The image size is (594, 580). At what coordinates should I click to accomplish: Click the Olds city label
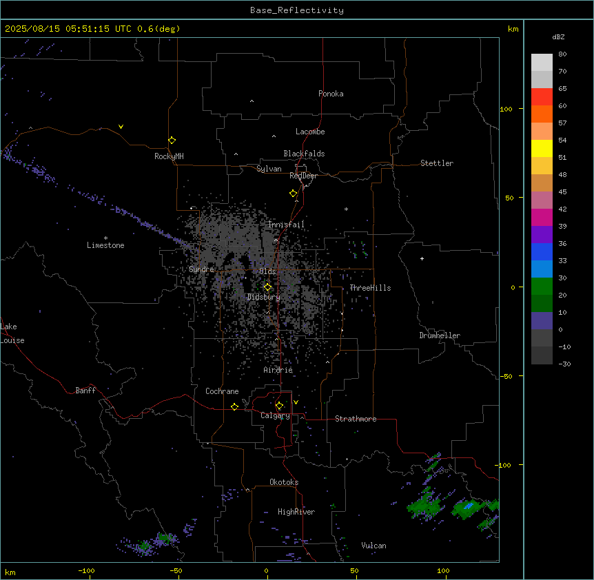[x=267, y=271]
